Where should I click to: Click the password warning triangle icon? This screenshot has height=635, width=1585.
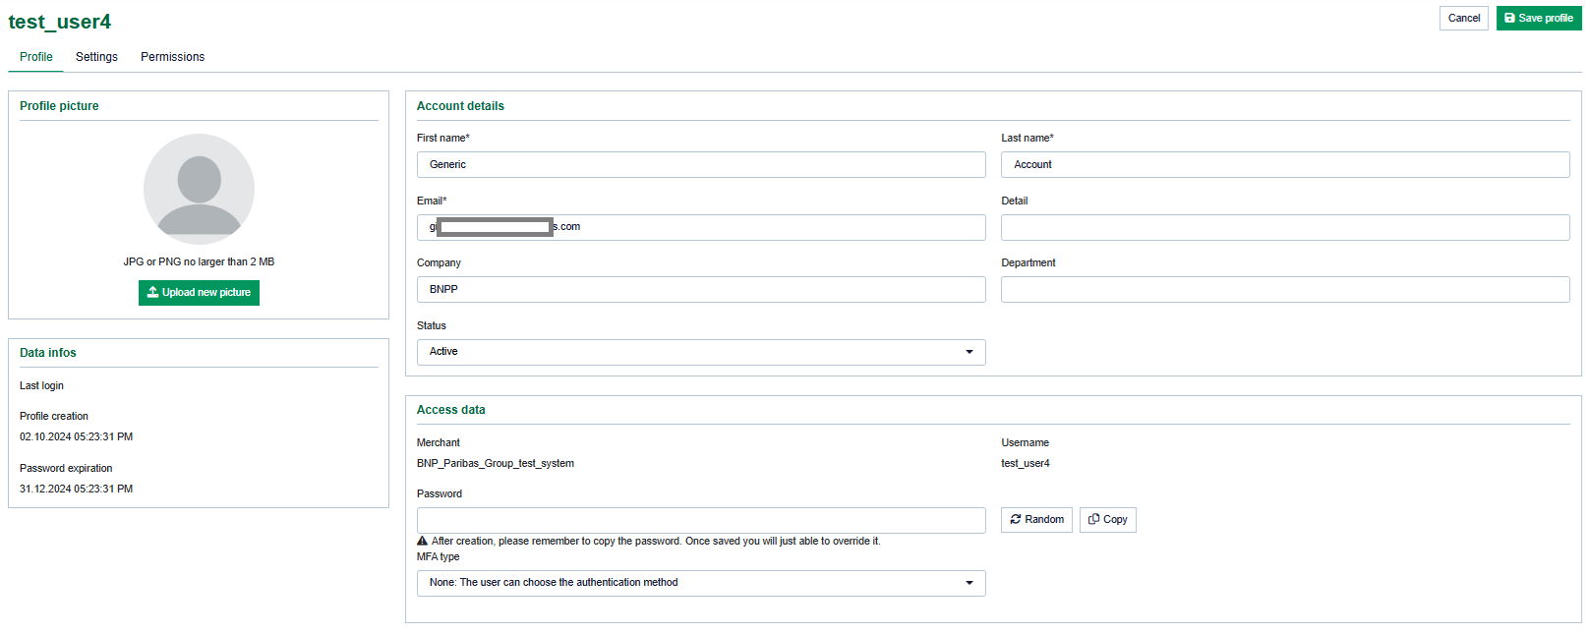tap(423, 541)
